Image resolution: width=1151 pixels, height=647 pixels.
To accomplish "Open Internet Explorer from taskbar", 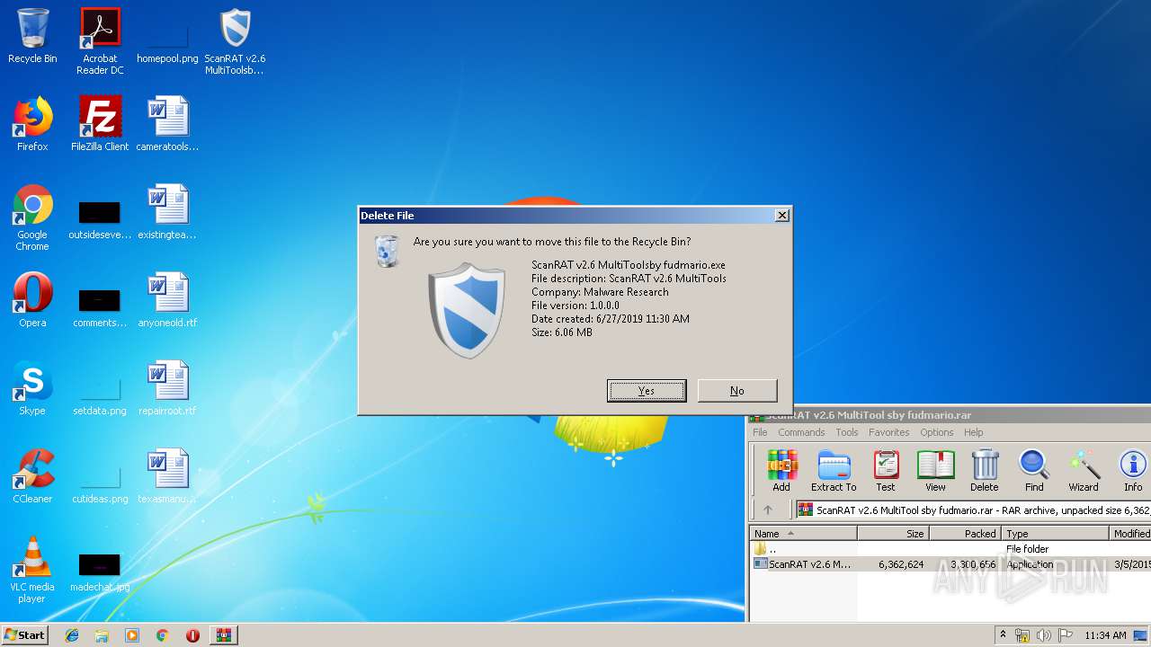I will click(72, 635).
